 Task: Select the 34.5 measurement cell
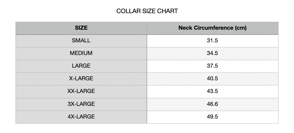[212, 53]
